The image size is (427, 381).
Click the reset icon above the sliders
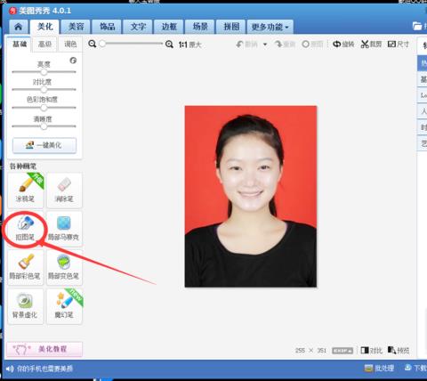[73, 61]
